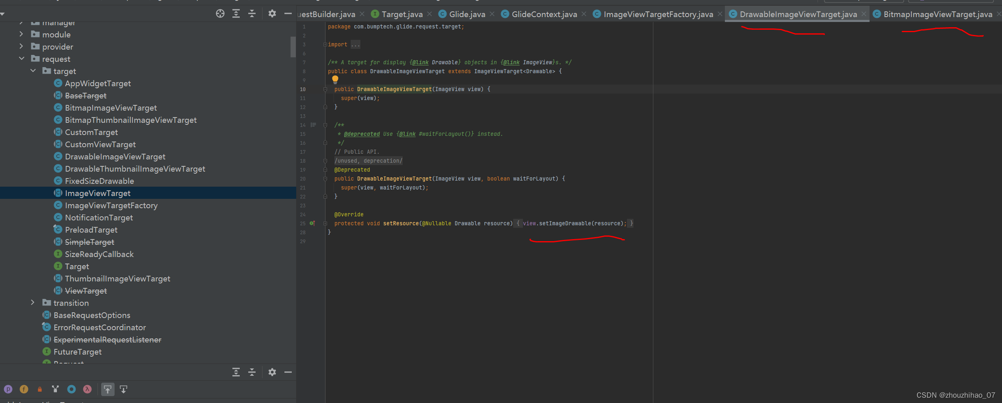
Task: Expand folded setResource method on line 25
Action: [x=325, y=223]
